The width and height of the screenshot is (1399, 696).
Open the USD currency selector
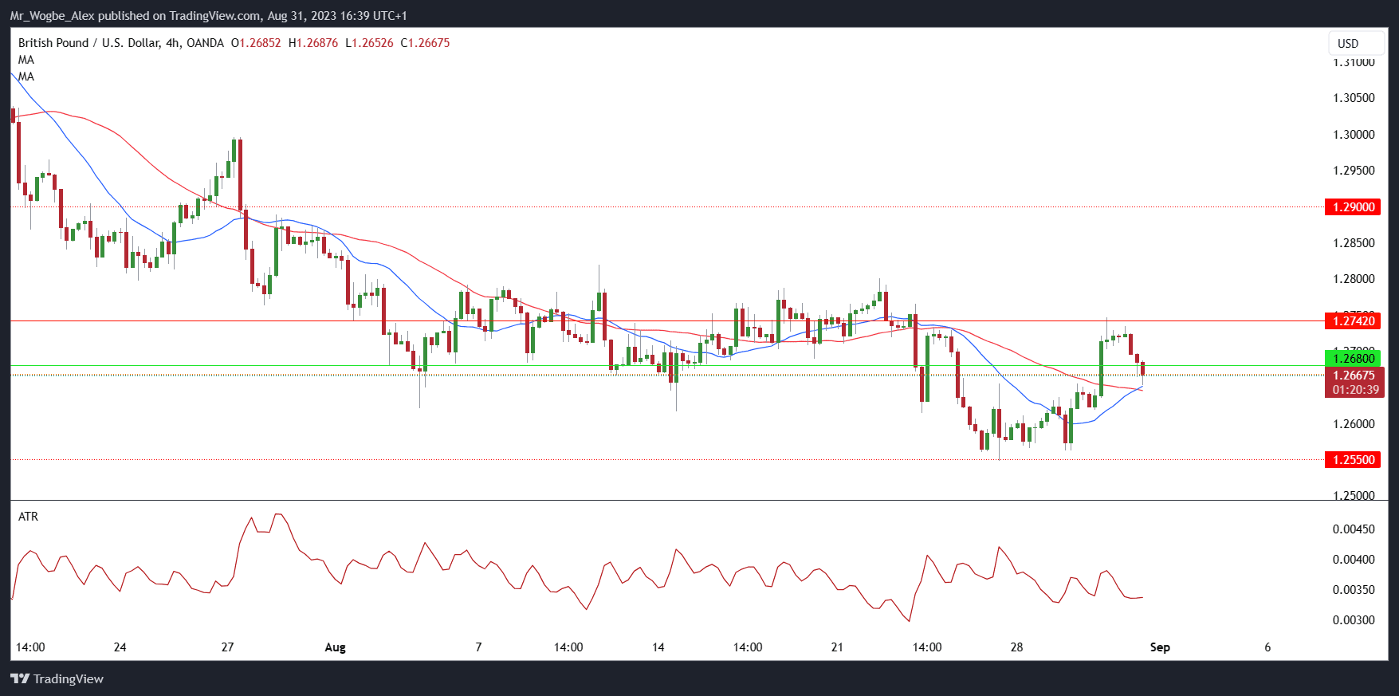[x=1357, y=43]
